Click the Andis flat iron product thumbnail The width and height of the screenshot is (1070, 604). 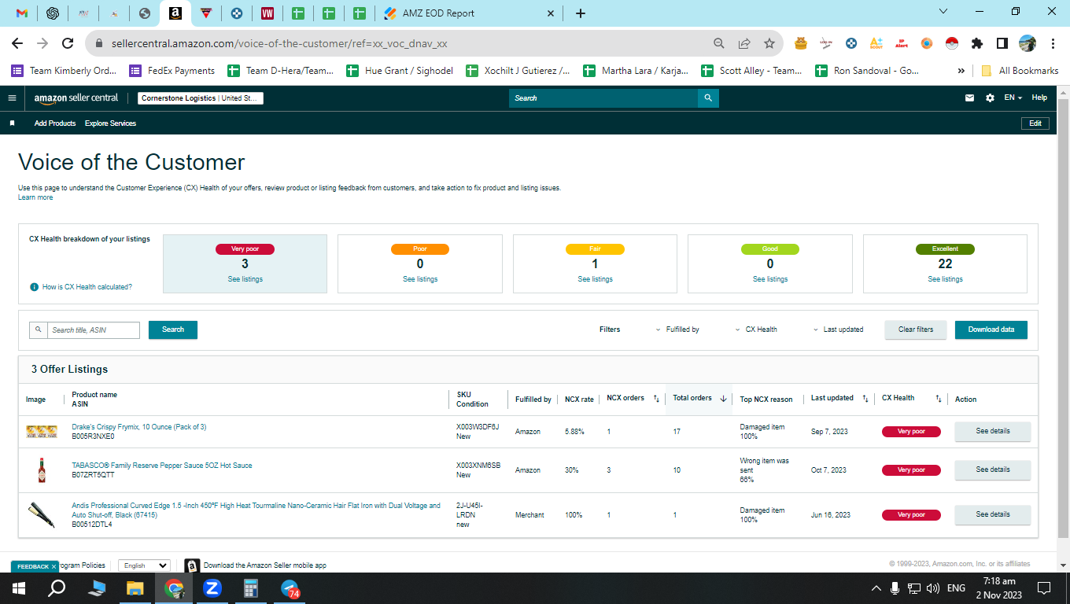coord(41,515)
